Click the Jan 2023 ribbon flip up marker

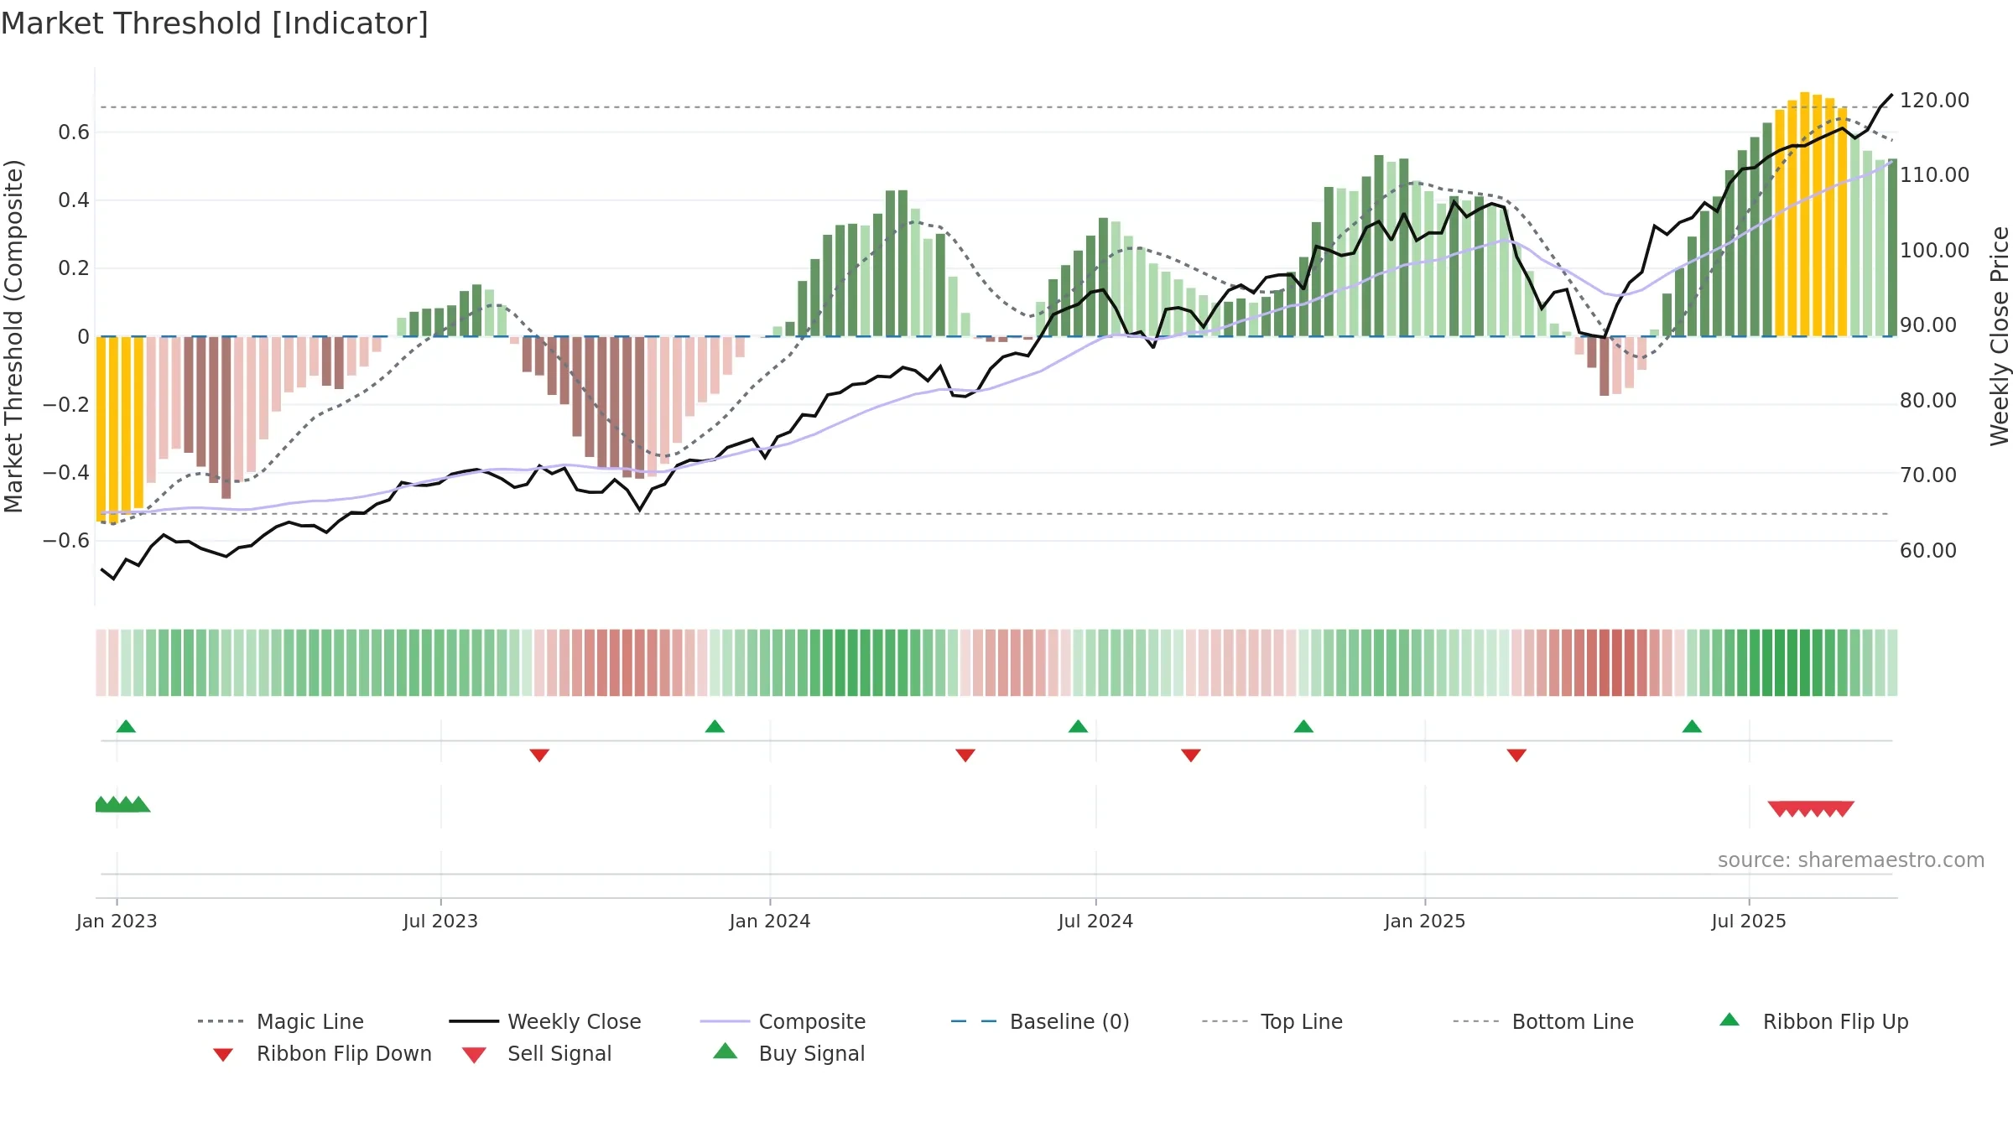pos(126,726)
